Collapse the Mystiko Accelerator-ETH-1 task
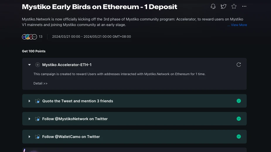The image size is (271, 152). 29,65
